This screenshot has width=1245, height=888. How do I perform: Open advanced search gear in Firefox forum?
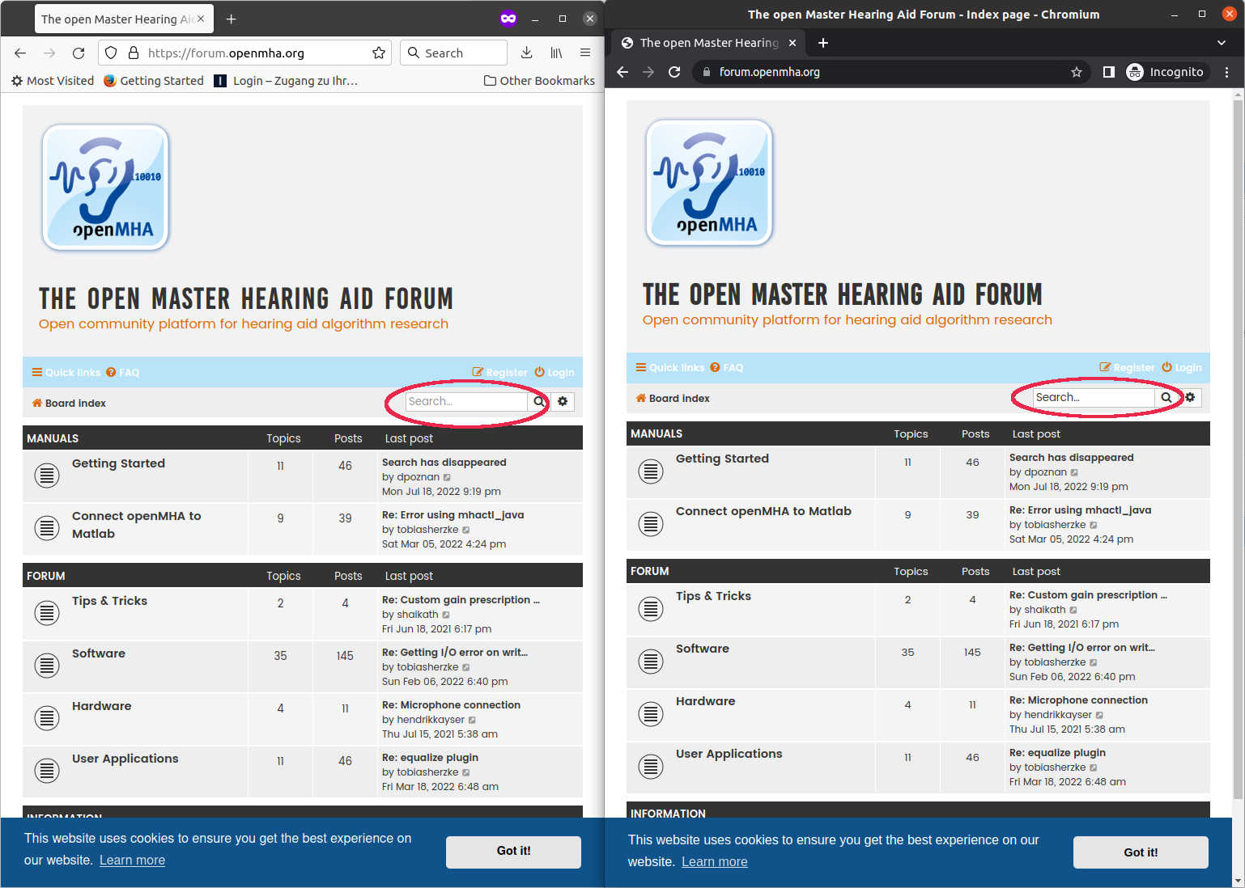(x=563, y=401)
